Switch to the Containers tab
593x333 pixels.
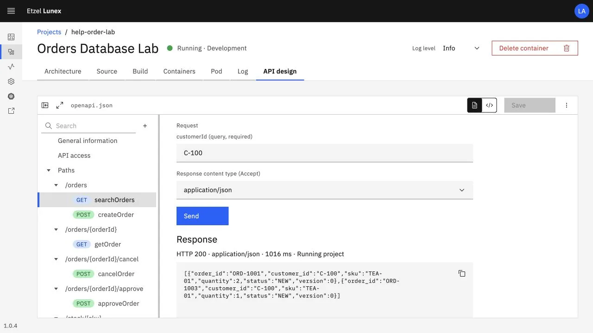click(x=179, y=71)
